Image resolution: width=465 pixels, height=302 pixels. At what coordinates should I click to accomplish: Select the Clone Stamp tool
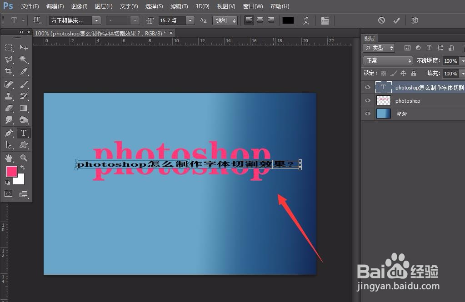pyautogui.click(x=9, y=96)
